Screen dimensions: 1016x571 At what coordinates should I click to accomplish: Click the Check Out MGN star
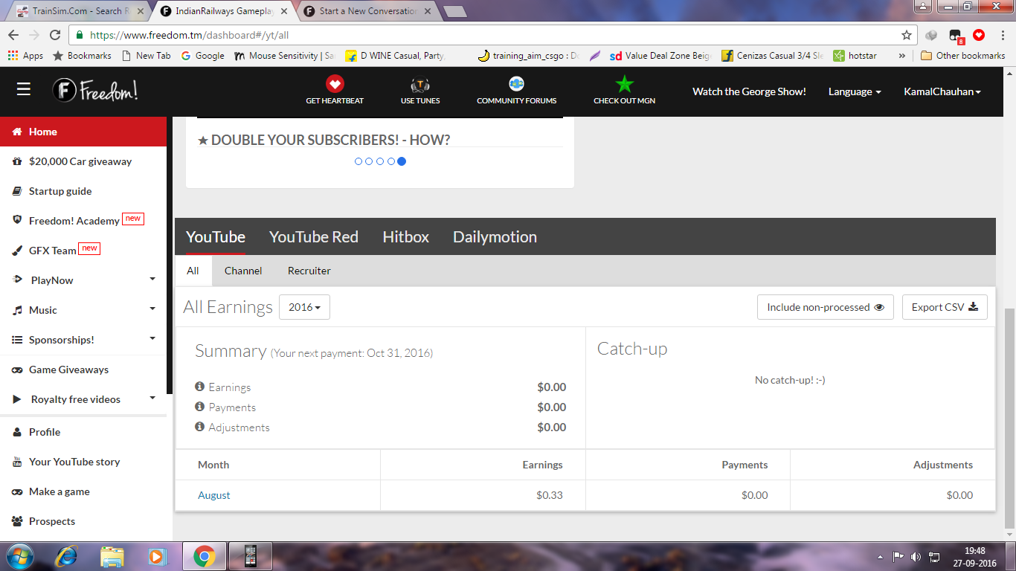[x=624, y=84]
